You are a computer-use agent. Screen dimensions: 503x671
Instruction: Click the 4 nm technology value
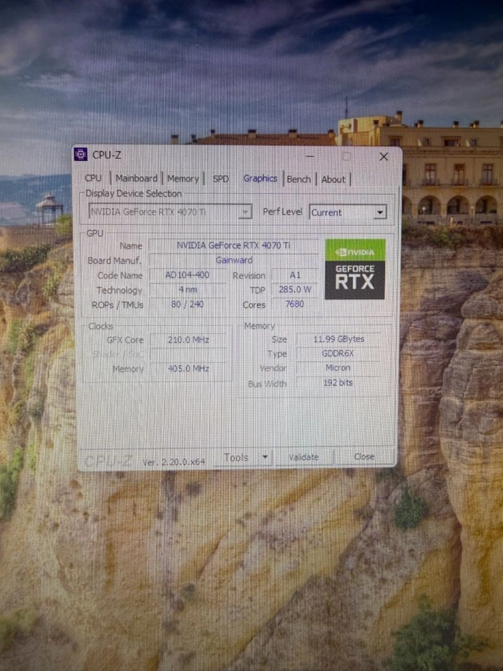[188, 290]
